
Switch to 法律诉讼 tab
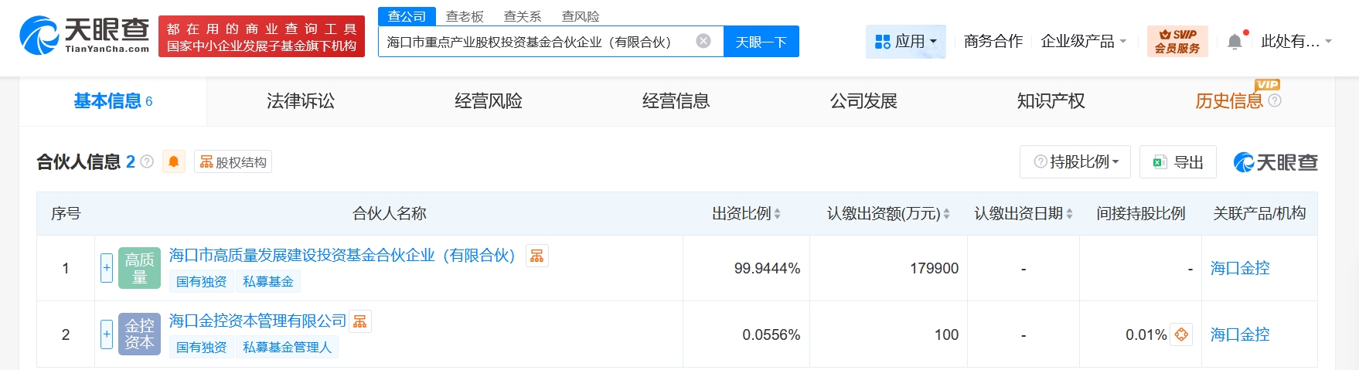(x=301, y=101)
